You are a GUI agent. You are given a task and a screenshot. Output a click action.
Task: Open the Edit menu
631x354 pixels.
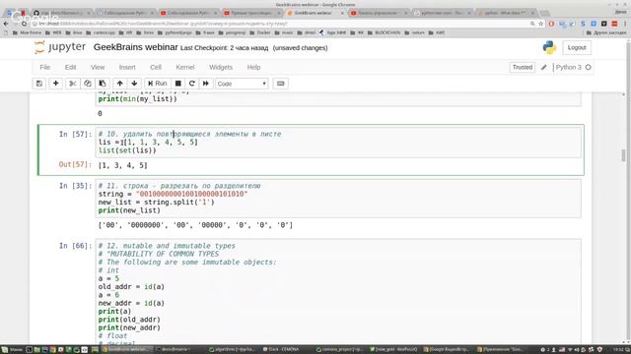70,68
